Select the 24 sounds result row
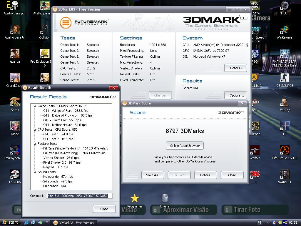The width and height of the screenshot is (301, 226). tap(58, 181)
